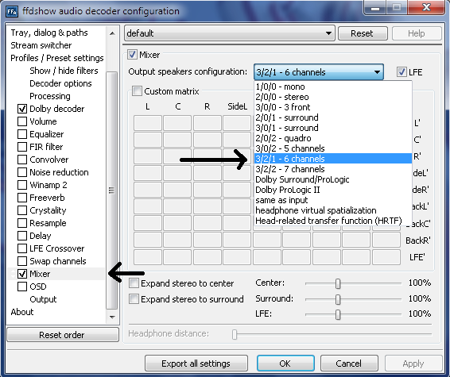The width and height of the screenshot is (450, 377).
Task: Click filter list scrollbar up arrow
Action: (112, 33)
